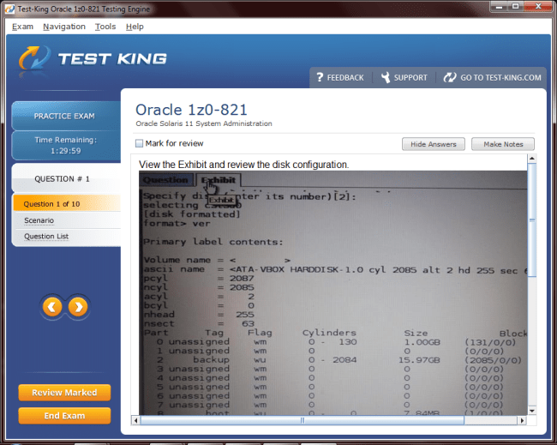Click the 'Primary label contents:' text in exhibit
Screen dimensions: 557x445
[213, 242]
